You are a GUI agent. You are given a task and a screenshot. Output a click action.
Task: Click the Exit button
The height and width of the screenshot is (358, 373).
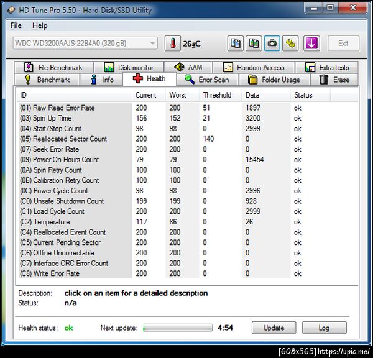[343, 44]
